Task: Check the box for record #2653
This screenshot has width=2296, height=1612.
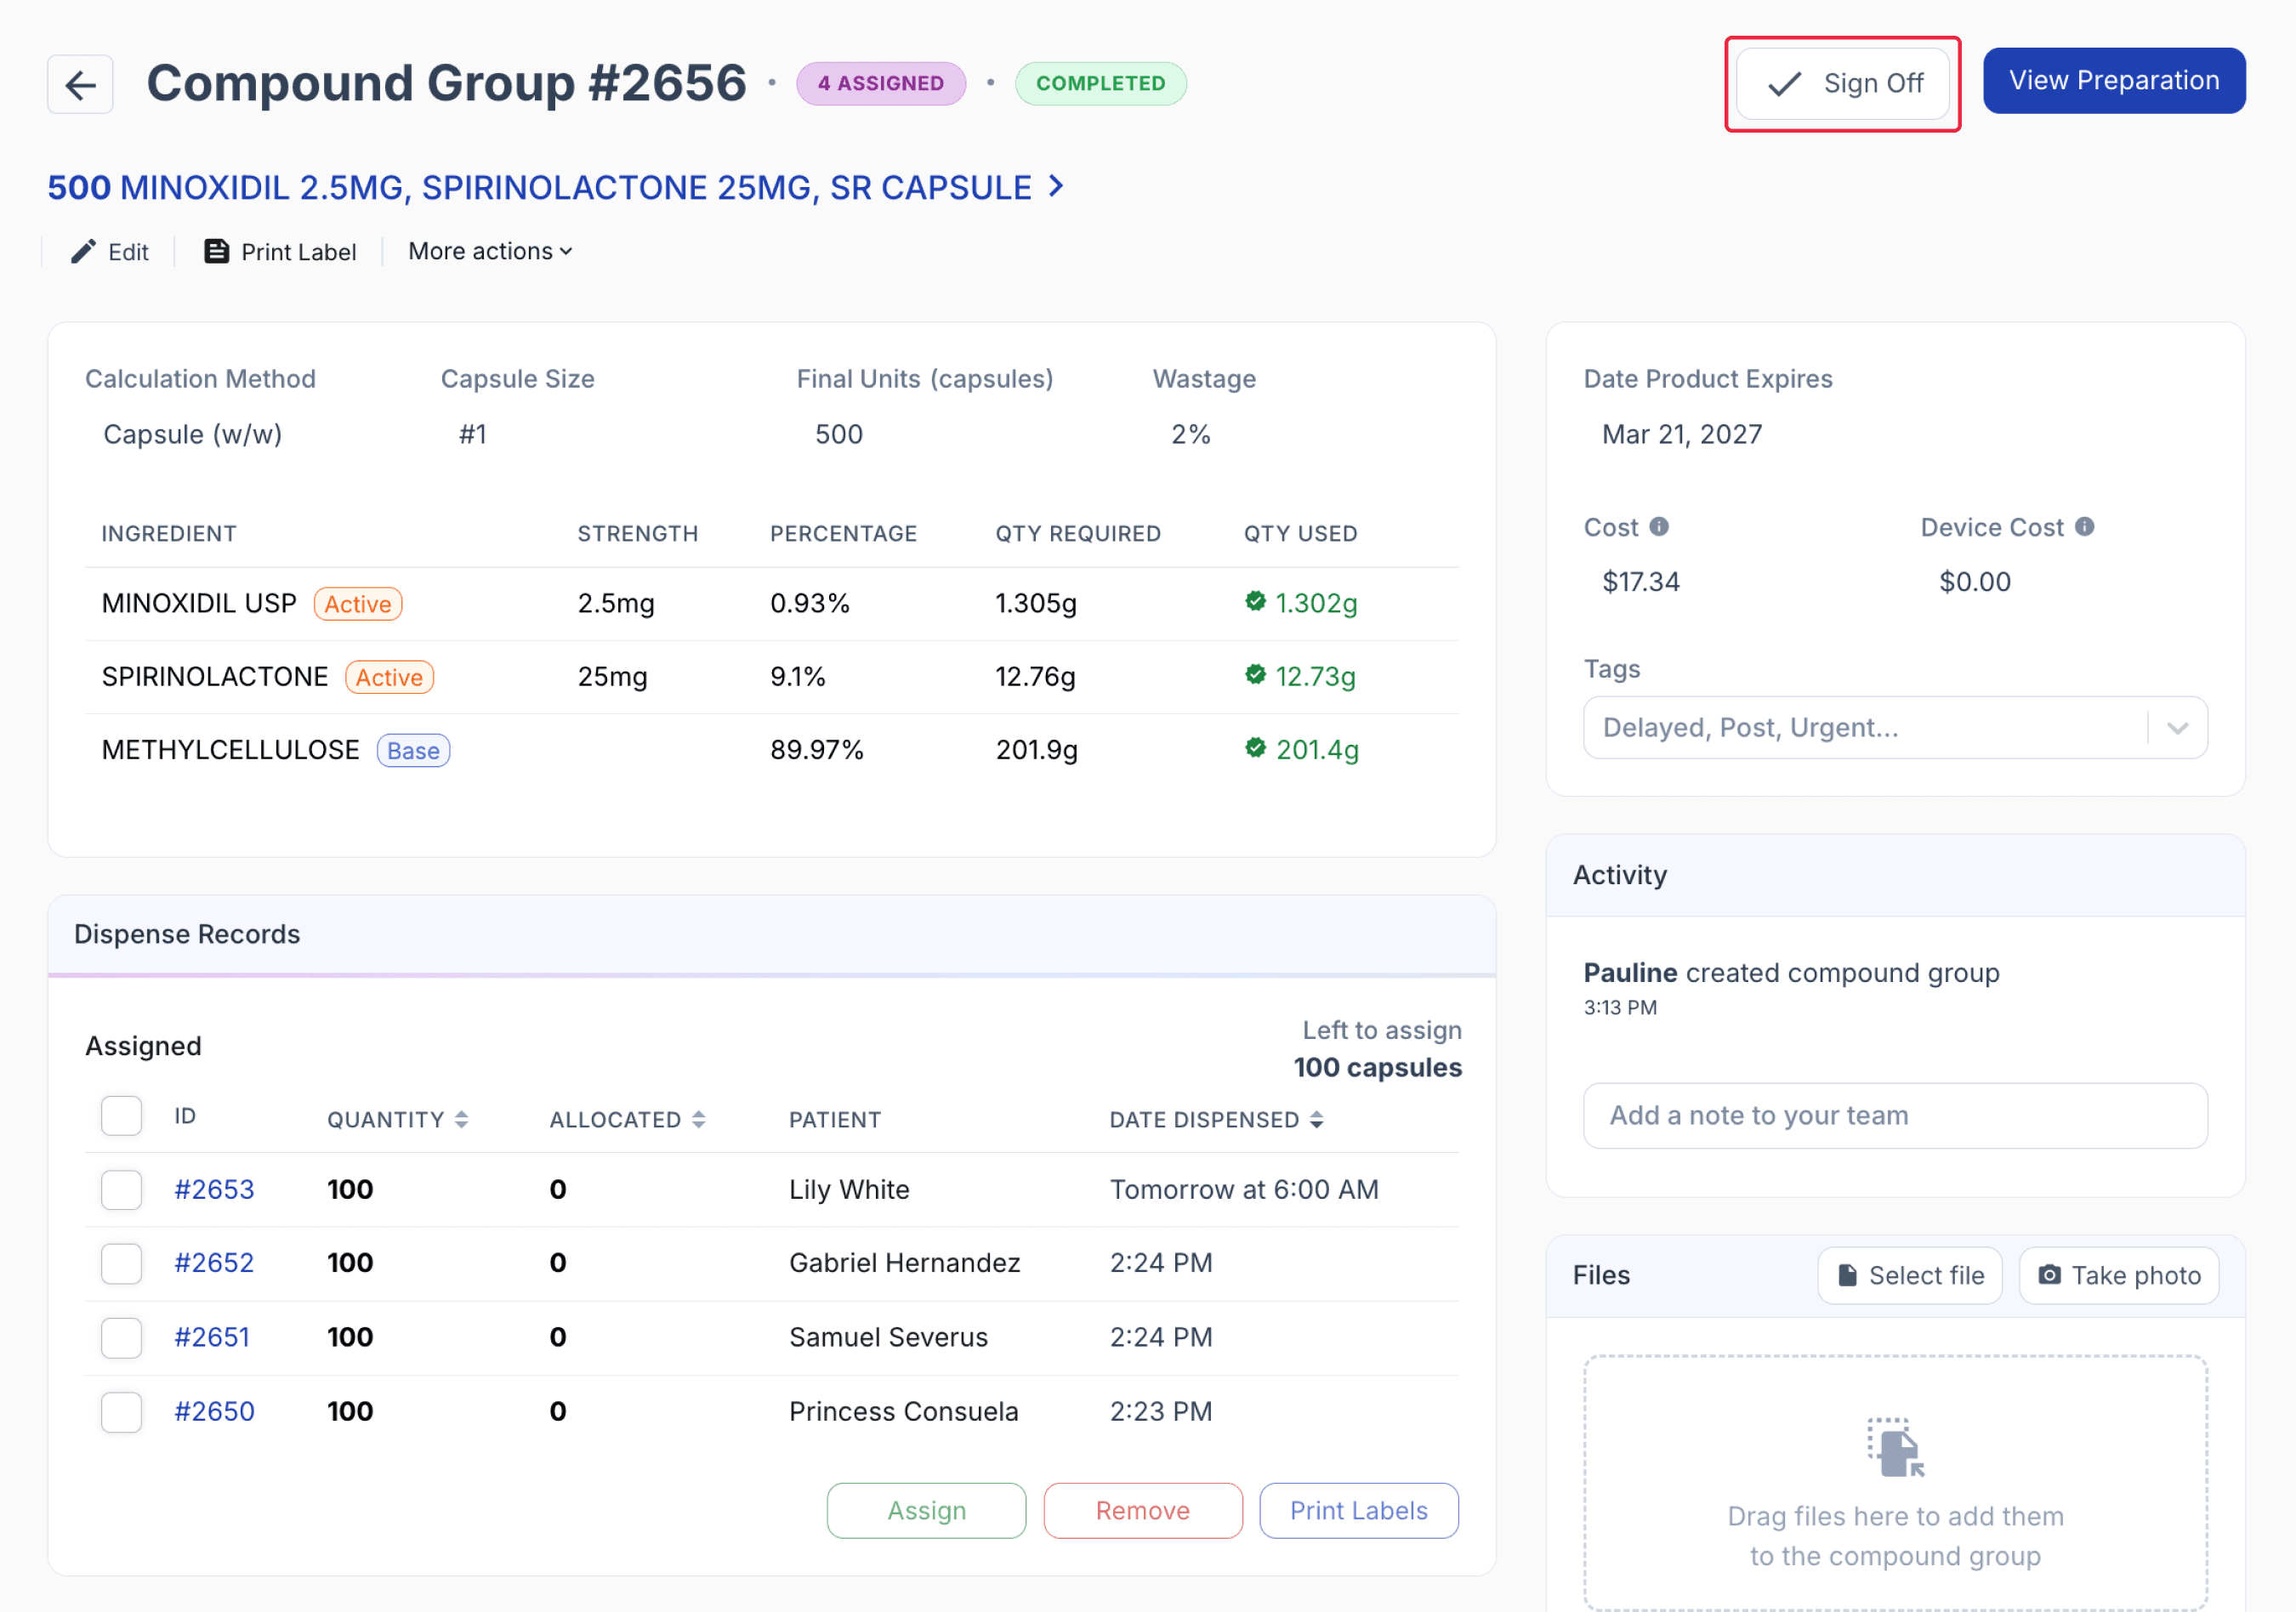Action: (x=121, y=1190)
